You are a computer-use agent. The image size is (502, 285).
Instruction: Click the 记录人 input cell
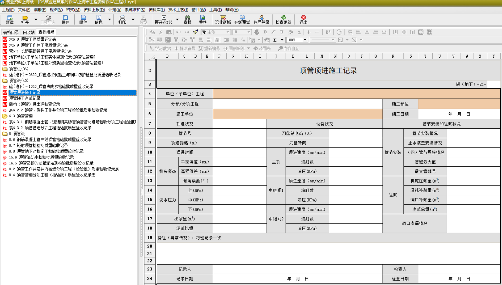(298, 269)
